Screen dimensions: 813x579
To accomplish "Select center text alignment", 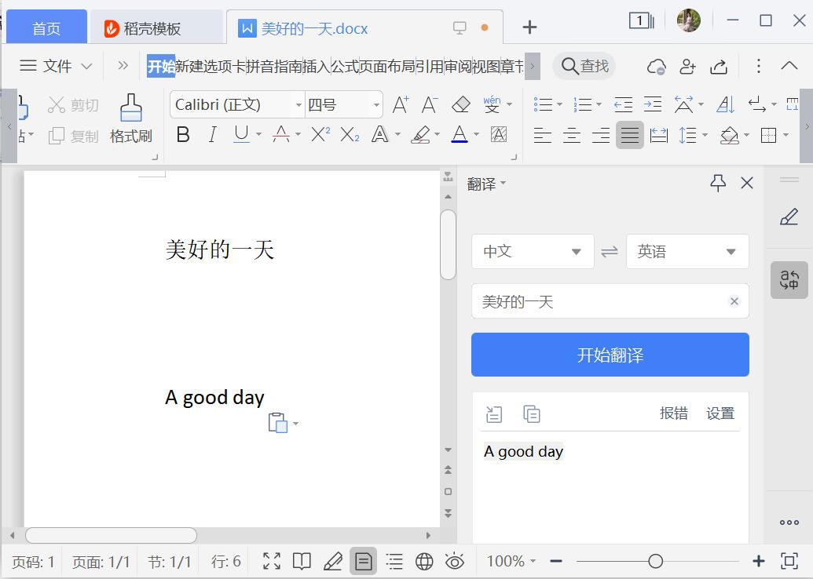I will click(572, 135).
